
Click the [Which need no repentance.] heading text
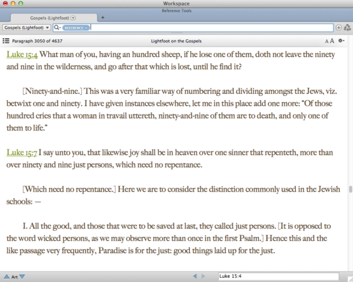[x=69, y=189]
